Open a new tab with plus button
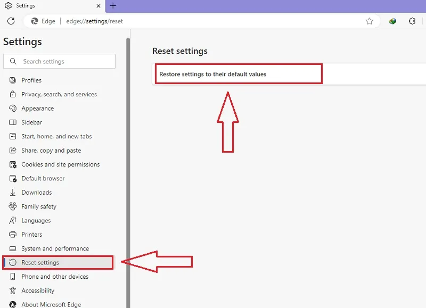The height and width of the screenshot is (308, 426). 113,5
